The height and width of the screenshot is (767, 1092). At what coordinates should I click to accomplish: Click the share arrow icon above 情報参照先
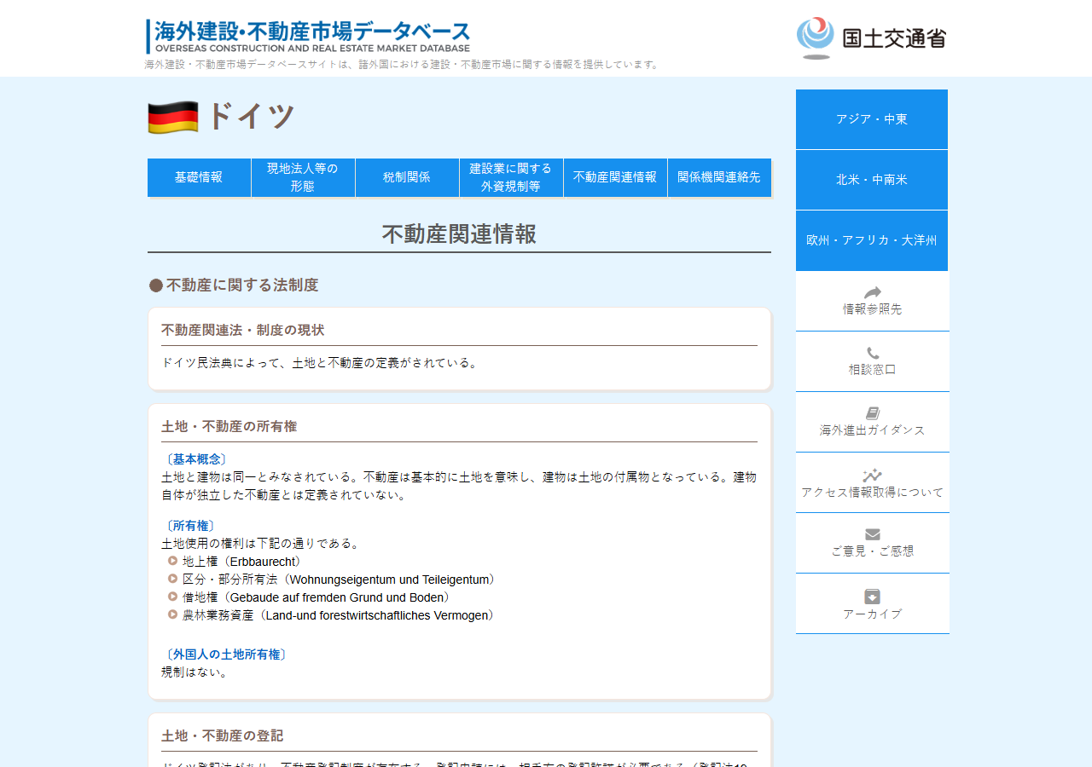pyautogui.click(x=872, y=292)
